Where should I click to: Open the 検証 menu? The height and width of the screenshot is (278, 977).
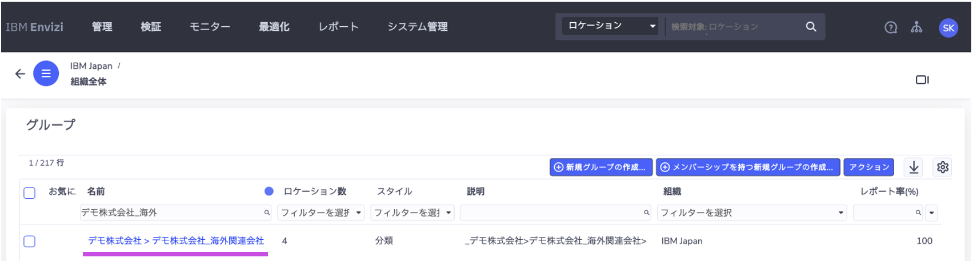151,27
